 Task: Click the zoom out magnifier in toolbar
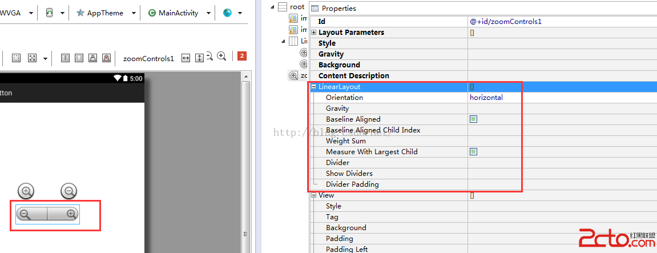point(209,55)
